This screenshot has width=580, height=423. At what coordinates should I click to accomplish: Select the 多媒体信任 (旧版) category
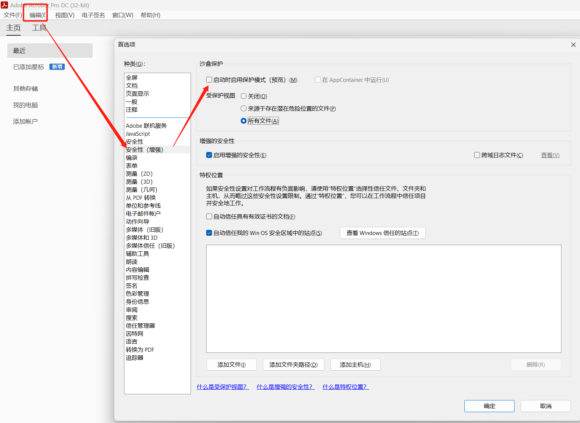point(150,246)
